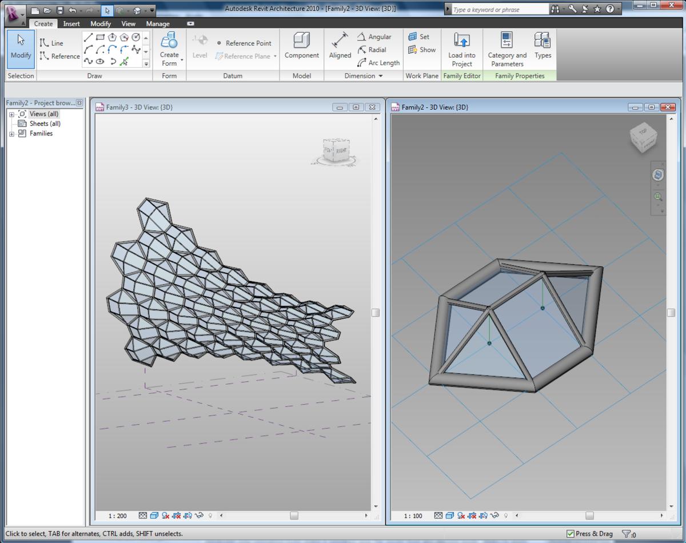Pick the Rectangle shape in Draw gallery

(100, 37)
